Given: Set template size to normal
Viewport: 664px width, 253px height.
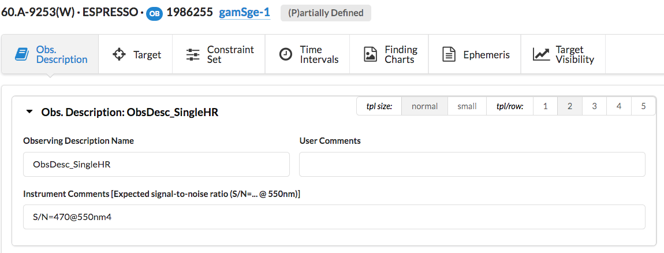Looking at the screenshot, I should tap(424, 106).
